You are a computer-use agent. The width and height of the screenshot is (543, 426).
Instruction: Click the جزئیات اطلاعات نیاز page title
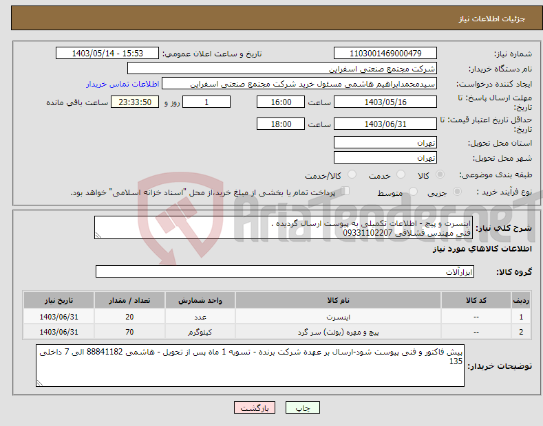click(492, 19)
